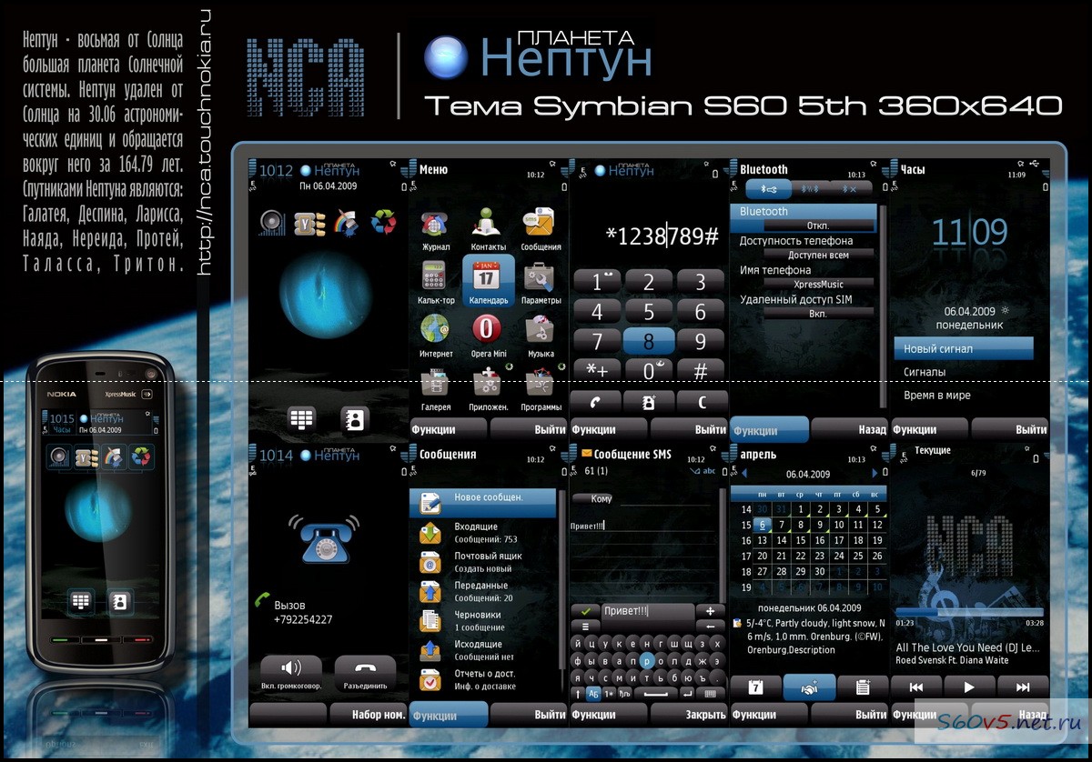The height and width of the screenshot is (762, 1092).
Task: Open the Входящие inbox icon in Сообщения
Action: pyautogui.click(x=430, y=533)
